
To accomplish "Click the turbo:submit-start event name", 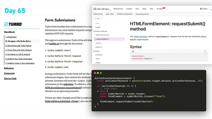I will click(x=59, y=50).
